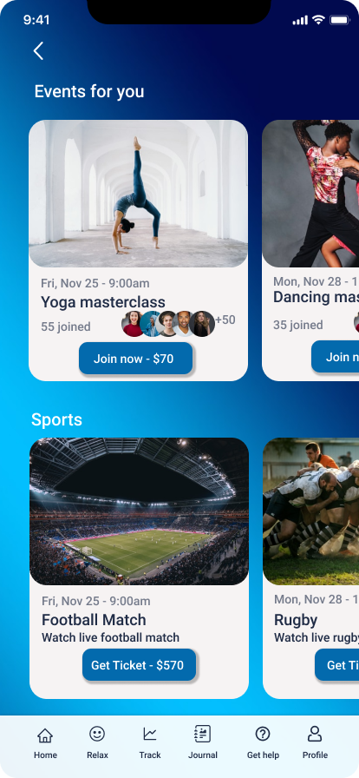Select the first participant avatar in red
Image resolution: width=359 pixels, height=778 pixels.
coord(134,324)
